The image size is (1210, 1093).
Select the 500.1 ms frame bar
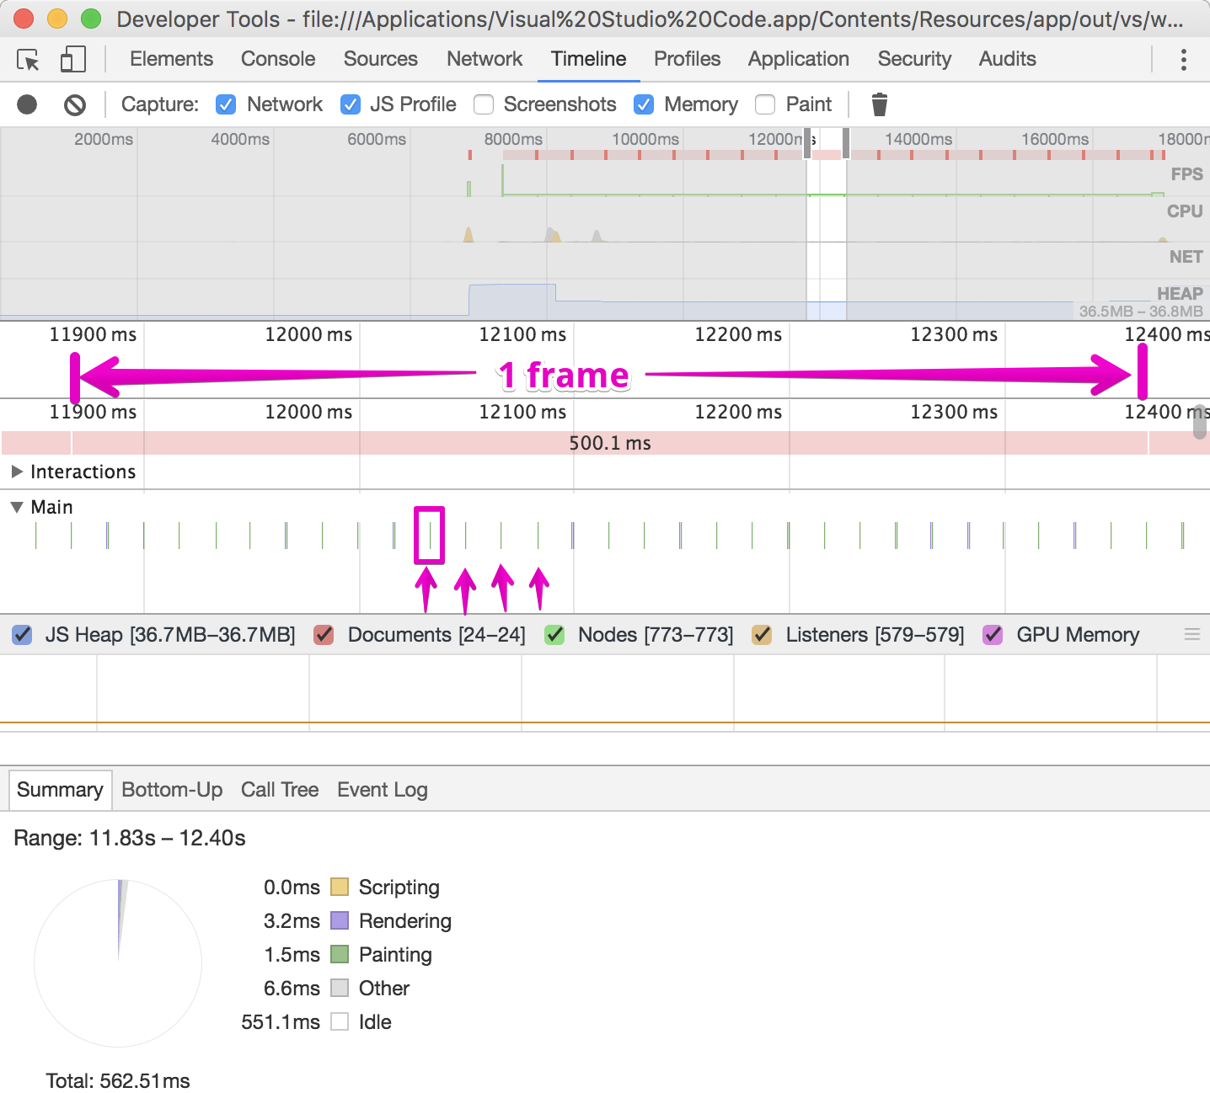click(x=610, y=443)
